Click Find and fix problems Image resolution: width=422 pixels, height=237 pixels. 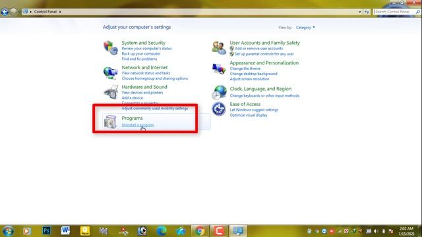tap(139, 59)
